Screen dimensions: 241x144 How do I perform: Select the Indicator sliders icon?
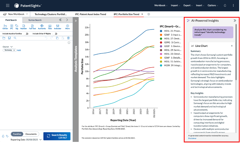[58, 27]
